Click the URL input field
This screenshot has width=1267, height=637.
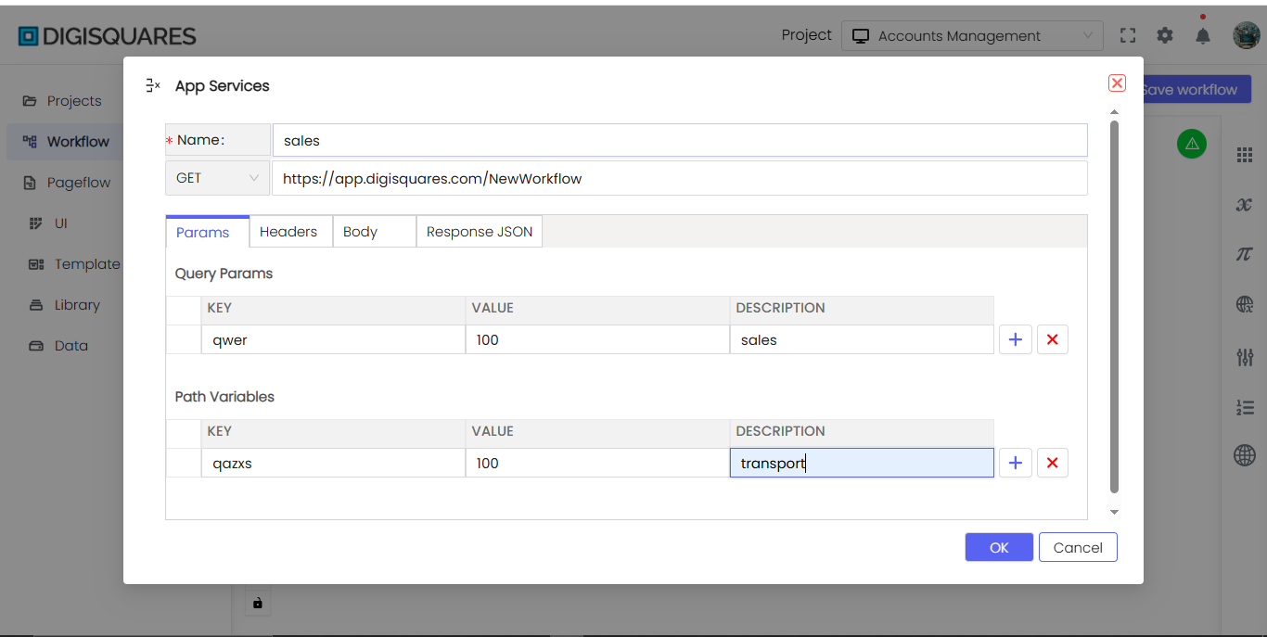coord(679,178)
